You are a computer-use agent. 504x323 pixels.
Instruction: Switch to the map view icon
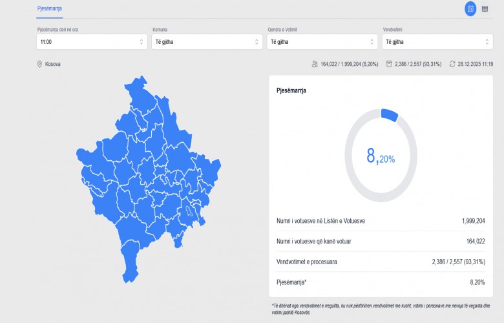point(470,8)
